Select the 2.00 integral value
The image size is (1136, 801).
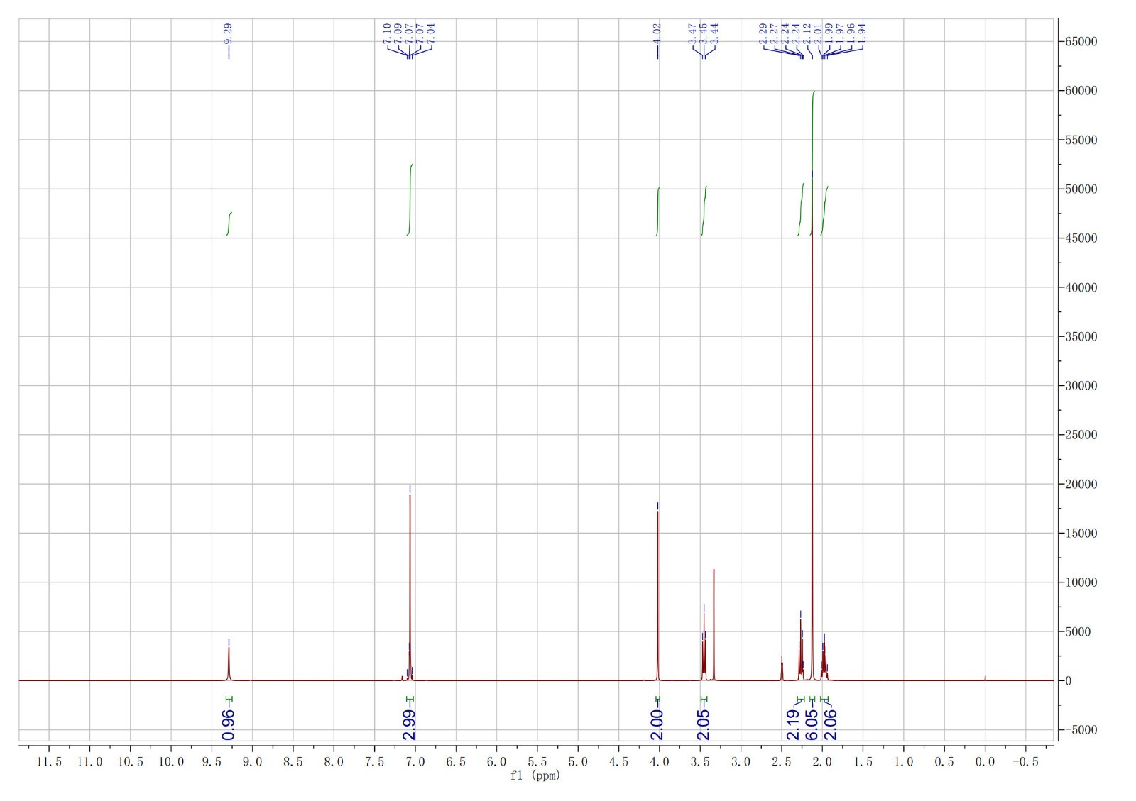(x=657, y=724)
